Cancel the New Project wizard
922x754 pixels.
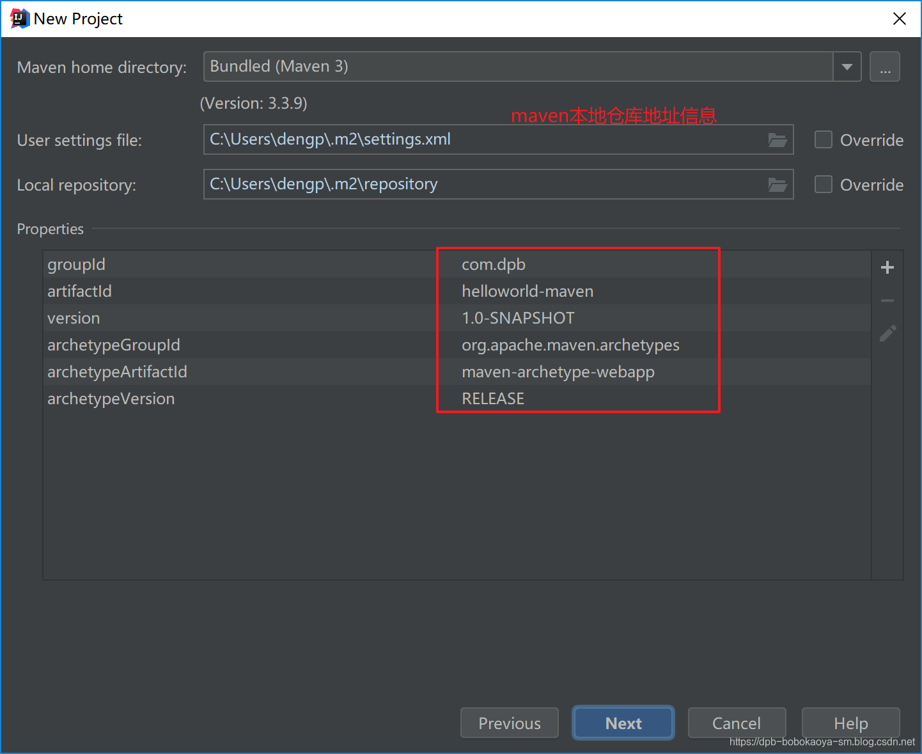(x=737, y=723)
